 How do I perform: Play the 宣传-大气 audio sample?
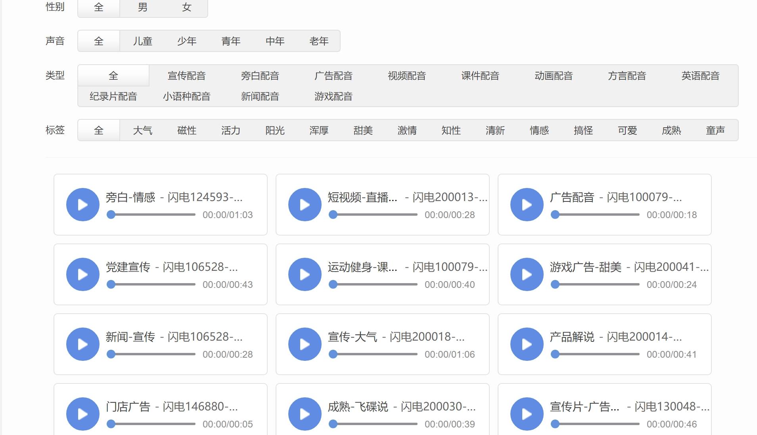[x=305, y=344]
